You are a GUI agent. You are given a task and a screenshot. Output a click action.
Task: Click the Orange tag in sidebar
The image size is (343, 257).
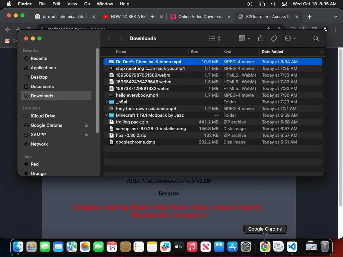coord(56,173)
